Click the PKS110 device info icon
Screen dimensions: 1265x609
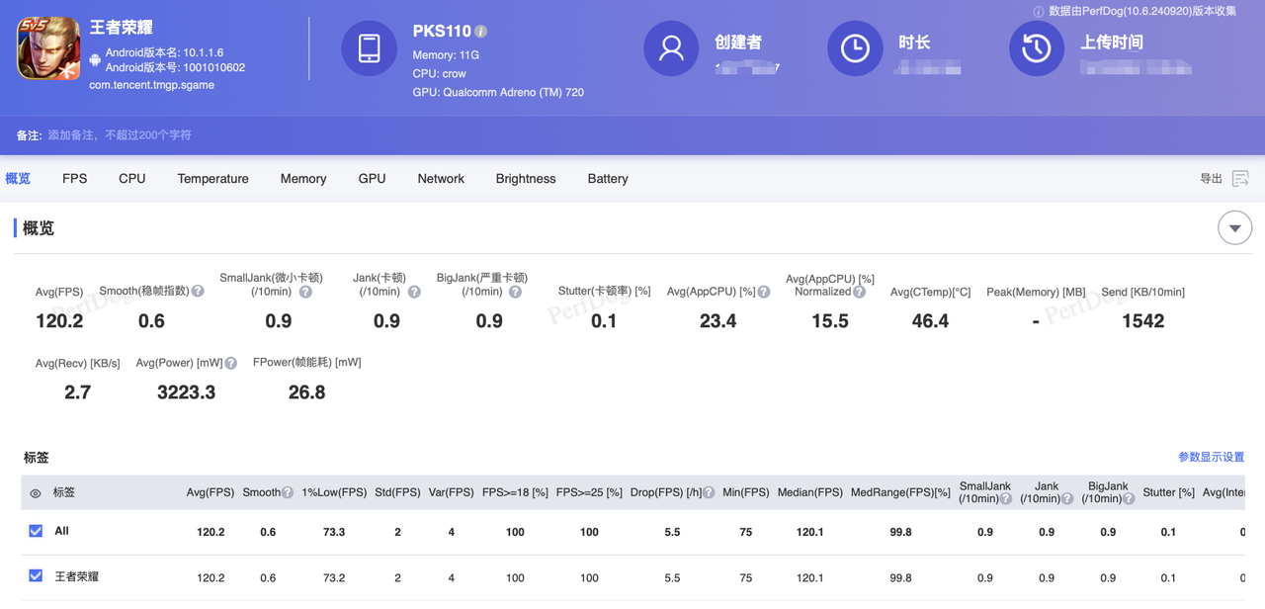pyautogui.click(x=480, y=32)
